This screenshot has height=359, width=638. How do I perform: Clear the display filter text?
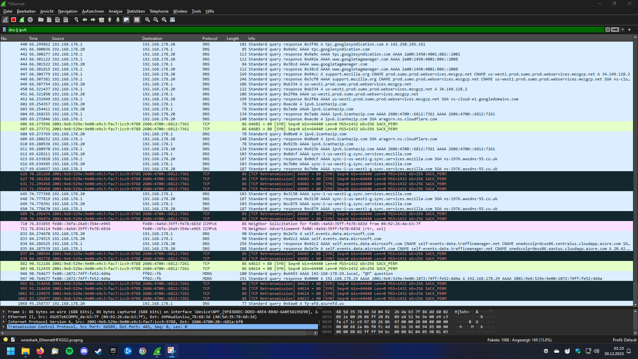pos(607,30)
